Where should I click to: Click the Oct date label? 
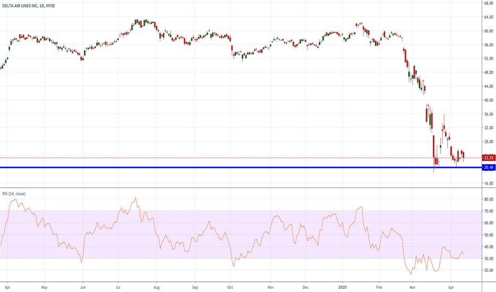[230, 287]
